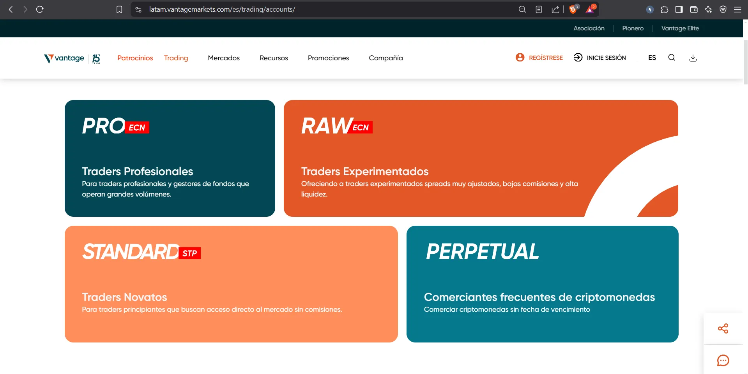This screenshot has width=748, height=374.
Task: Open the page zoom control
Action: coord(522,9)
